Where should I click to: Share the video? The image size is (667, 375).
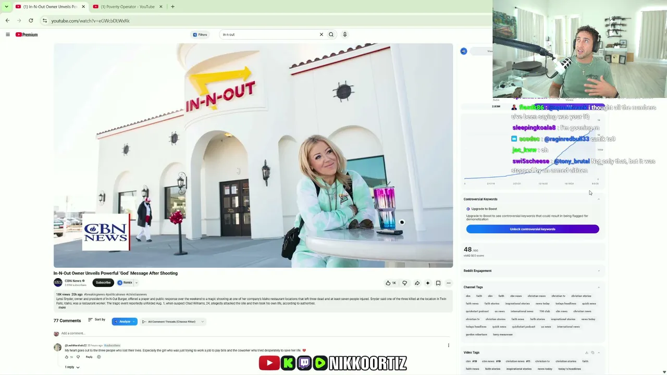tap(417, 283)
